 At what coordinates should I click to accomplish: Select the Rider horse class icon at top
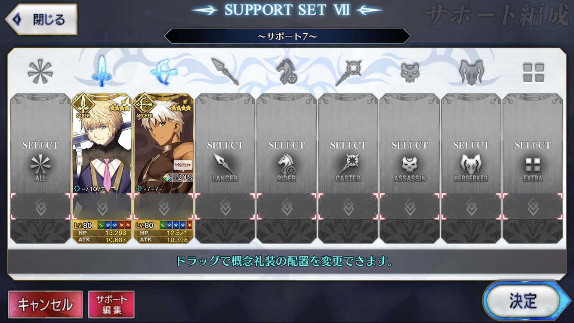(287, 71)
